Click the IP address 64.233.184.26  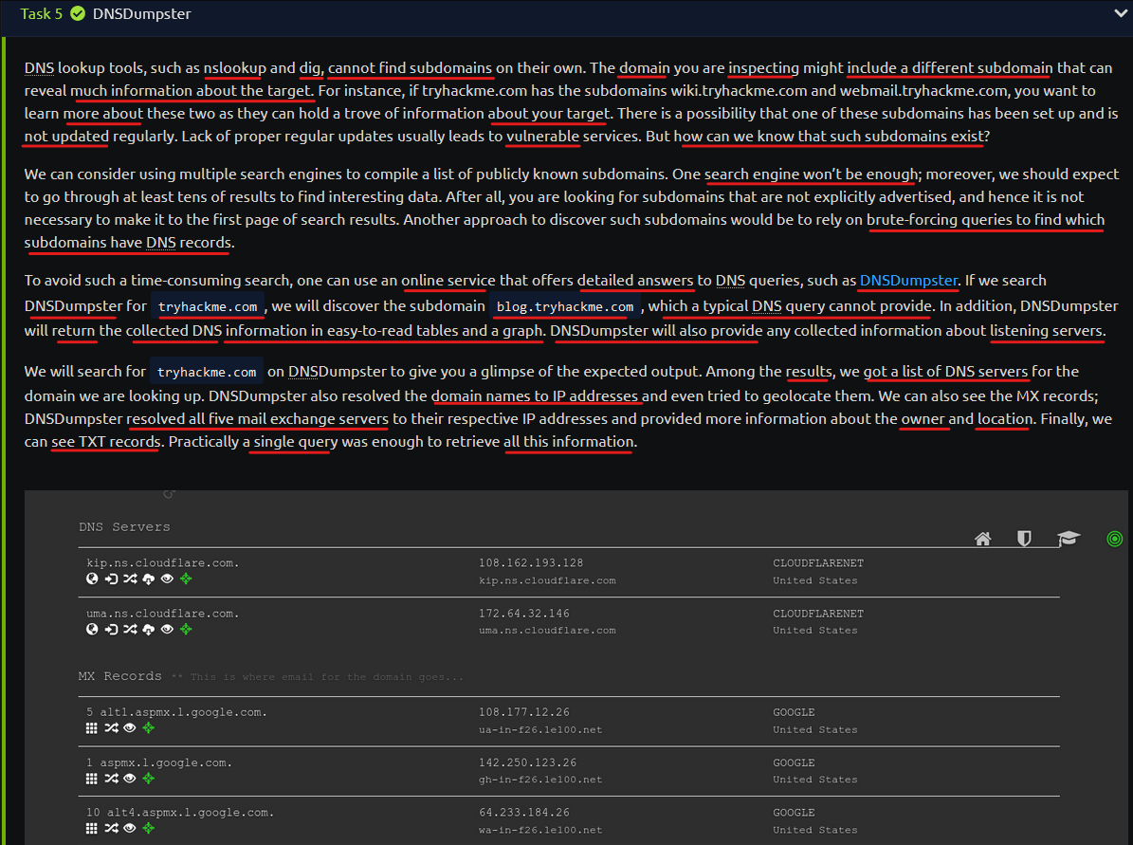point(524,813)
